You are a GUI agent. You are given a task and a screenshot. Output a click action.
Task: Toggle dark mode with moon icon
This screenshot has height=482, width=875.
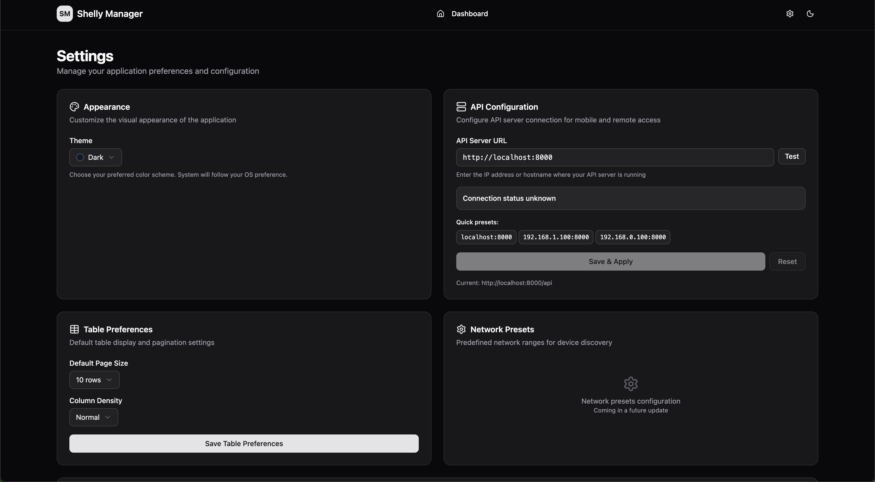point(810,14)
